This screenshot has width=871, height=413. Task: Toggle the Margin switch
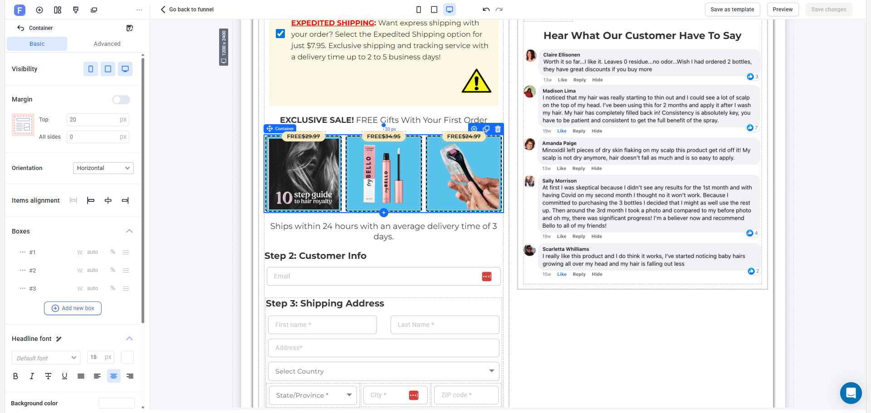pyautogui.click(x=121, y=100)
